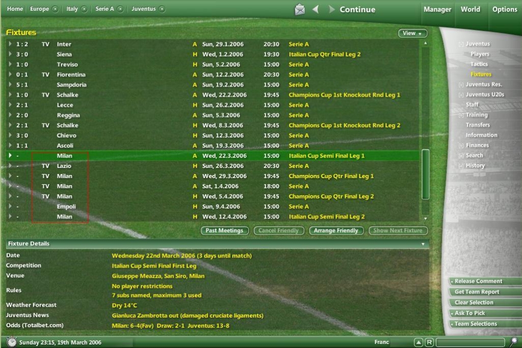This screenshot has width=522, height=348.
Task: Select Fixtures in the sidebar
Action: pos(481,74)
